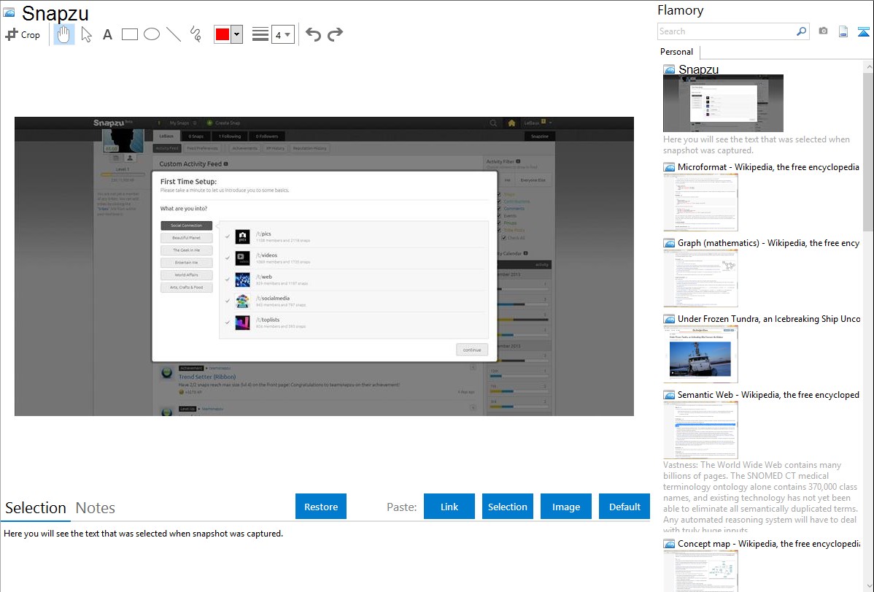
Task: Select the Crop tool
Action: click(x=23, y=34)
